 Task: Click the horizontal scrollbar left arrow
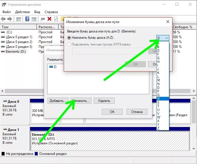(2, 91)
